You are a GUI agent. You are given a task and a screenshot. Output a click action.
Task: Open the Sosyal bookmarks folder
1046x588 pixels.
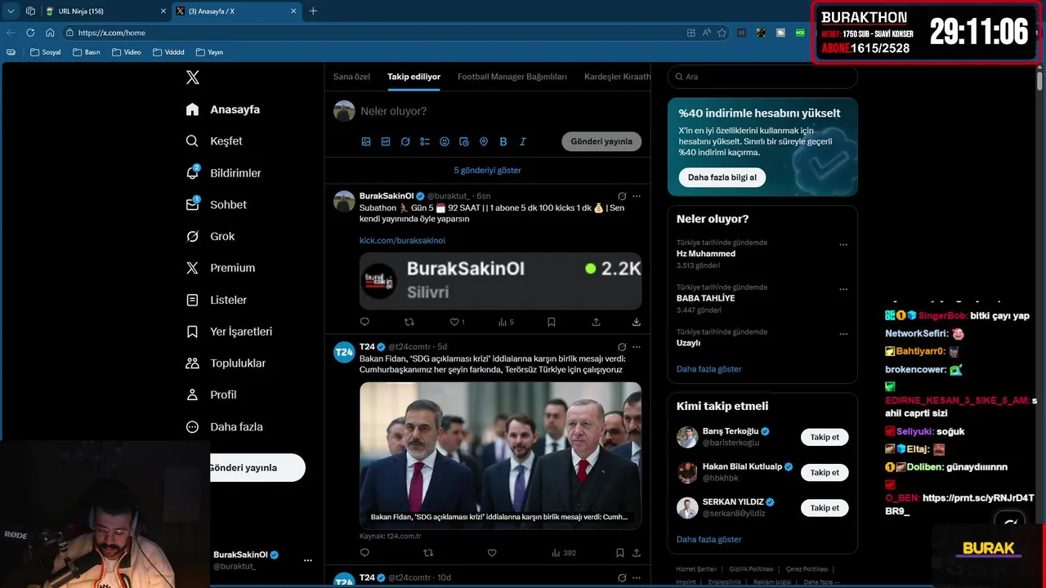(x=46, y=52)
